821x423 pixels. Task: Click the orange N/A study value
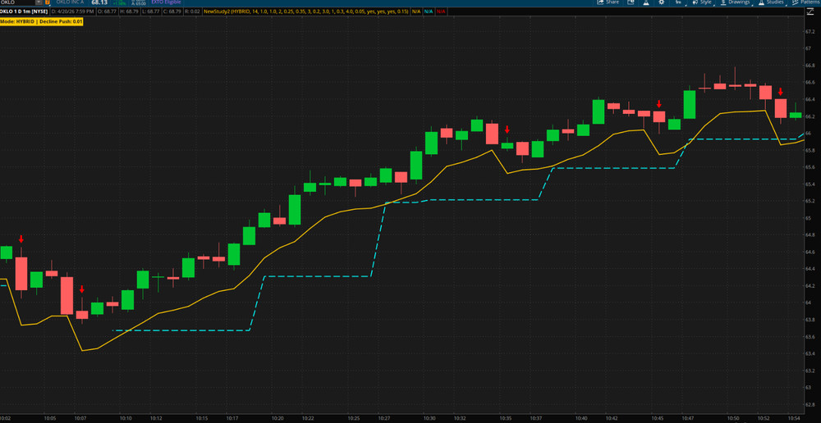[416, 11]
